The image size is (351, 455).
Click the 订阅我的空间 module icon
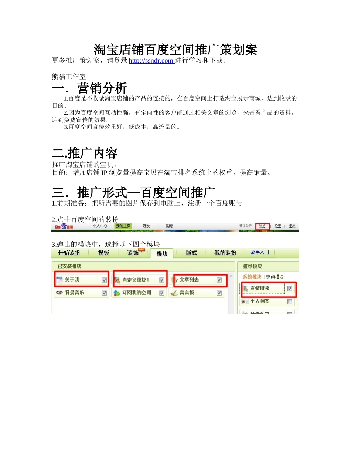117,293
